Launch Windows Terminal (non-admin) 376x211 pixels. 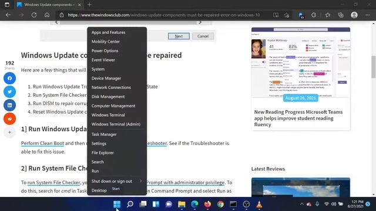pyautogui.click(x=117, y=115)
